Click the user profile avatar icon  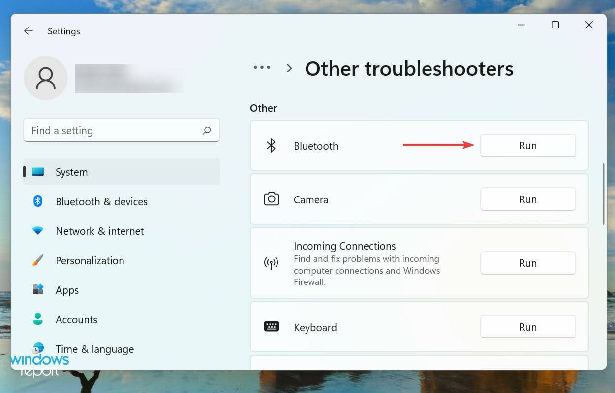[x=46, y=78]
